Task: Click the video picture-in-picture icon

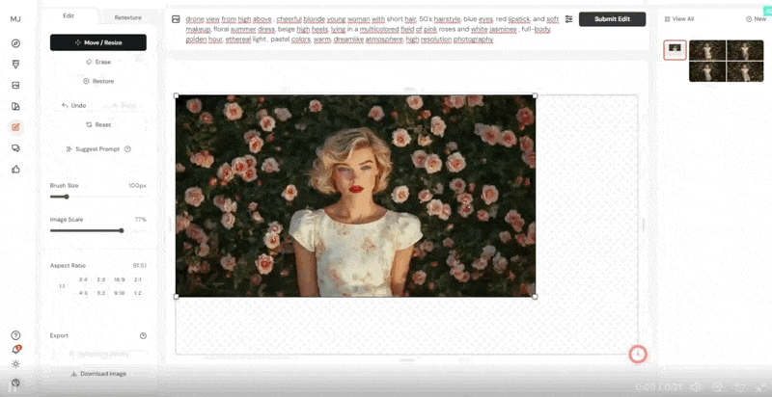Action: point(739,387)
